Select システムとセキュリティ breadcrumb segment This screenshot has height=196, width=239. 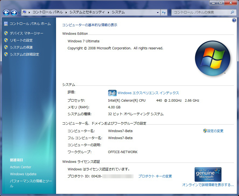(x=87, y=12)
